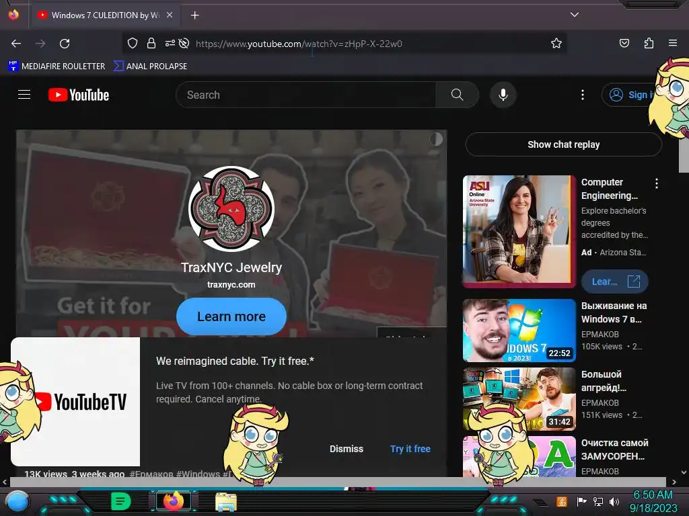Open options menu for Computer Engineering ad
This screenshot has height=516, width=689.
pos(657,184)
